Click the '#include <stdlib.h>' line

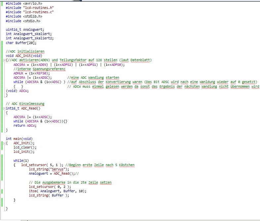[x=24, y=17]
